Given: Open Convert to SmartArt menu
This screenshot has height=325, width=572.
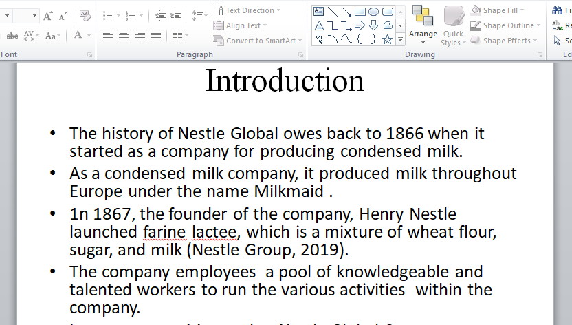Looking at the screenshot, I should 258,41.
